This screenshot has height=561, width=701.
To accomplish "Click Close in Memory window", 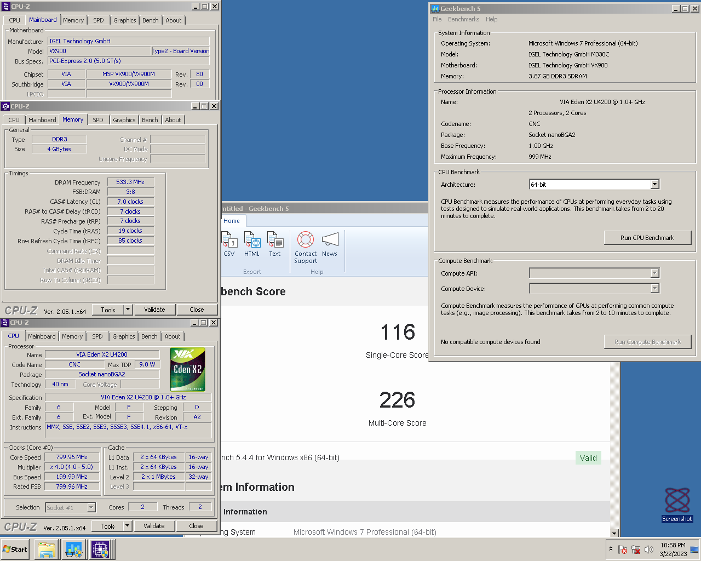I will tap(197, 310).
